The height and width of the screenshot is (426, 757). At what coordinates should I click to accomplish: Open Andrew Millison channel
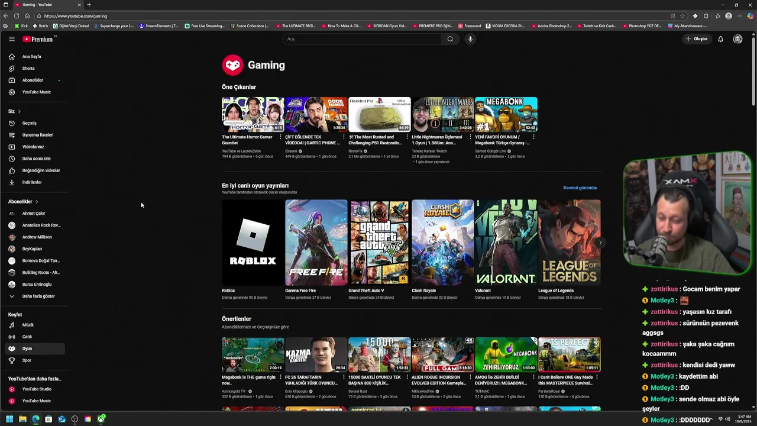34,237
